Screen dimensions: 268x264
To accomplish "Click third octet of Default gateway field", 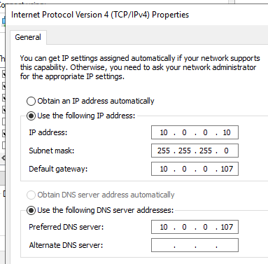I will [x=205, y=169].
